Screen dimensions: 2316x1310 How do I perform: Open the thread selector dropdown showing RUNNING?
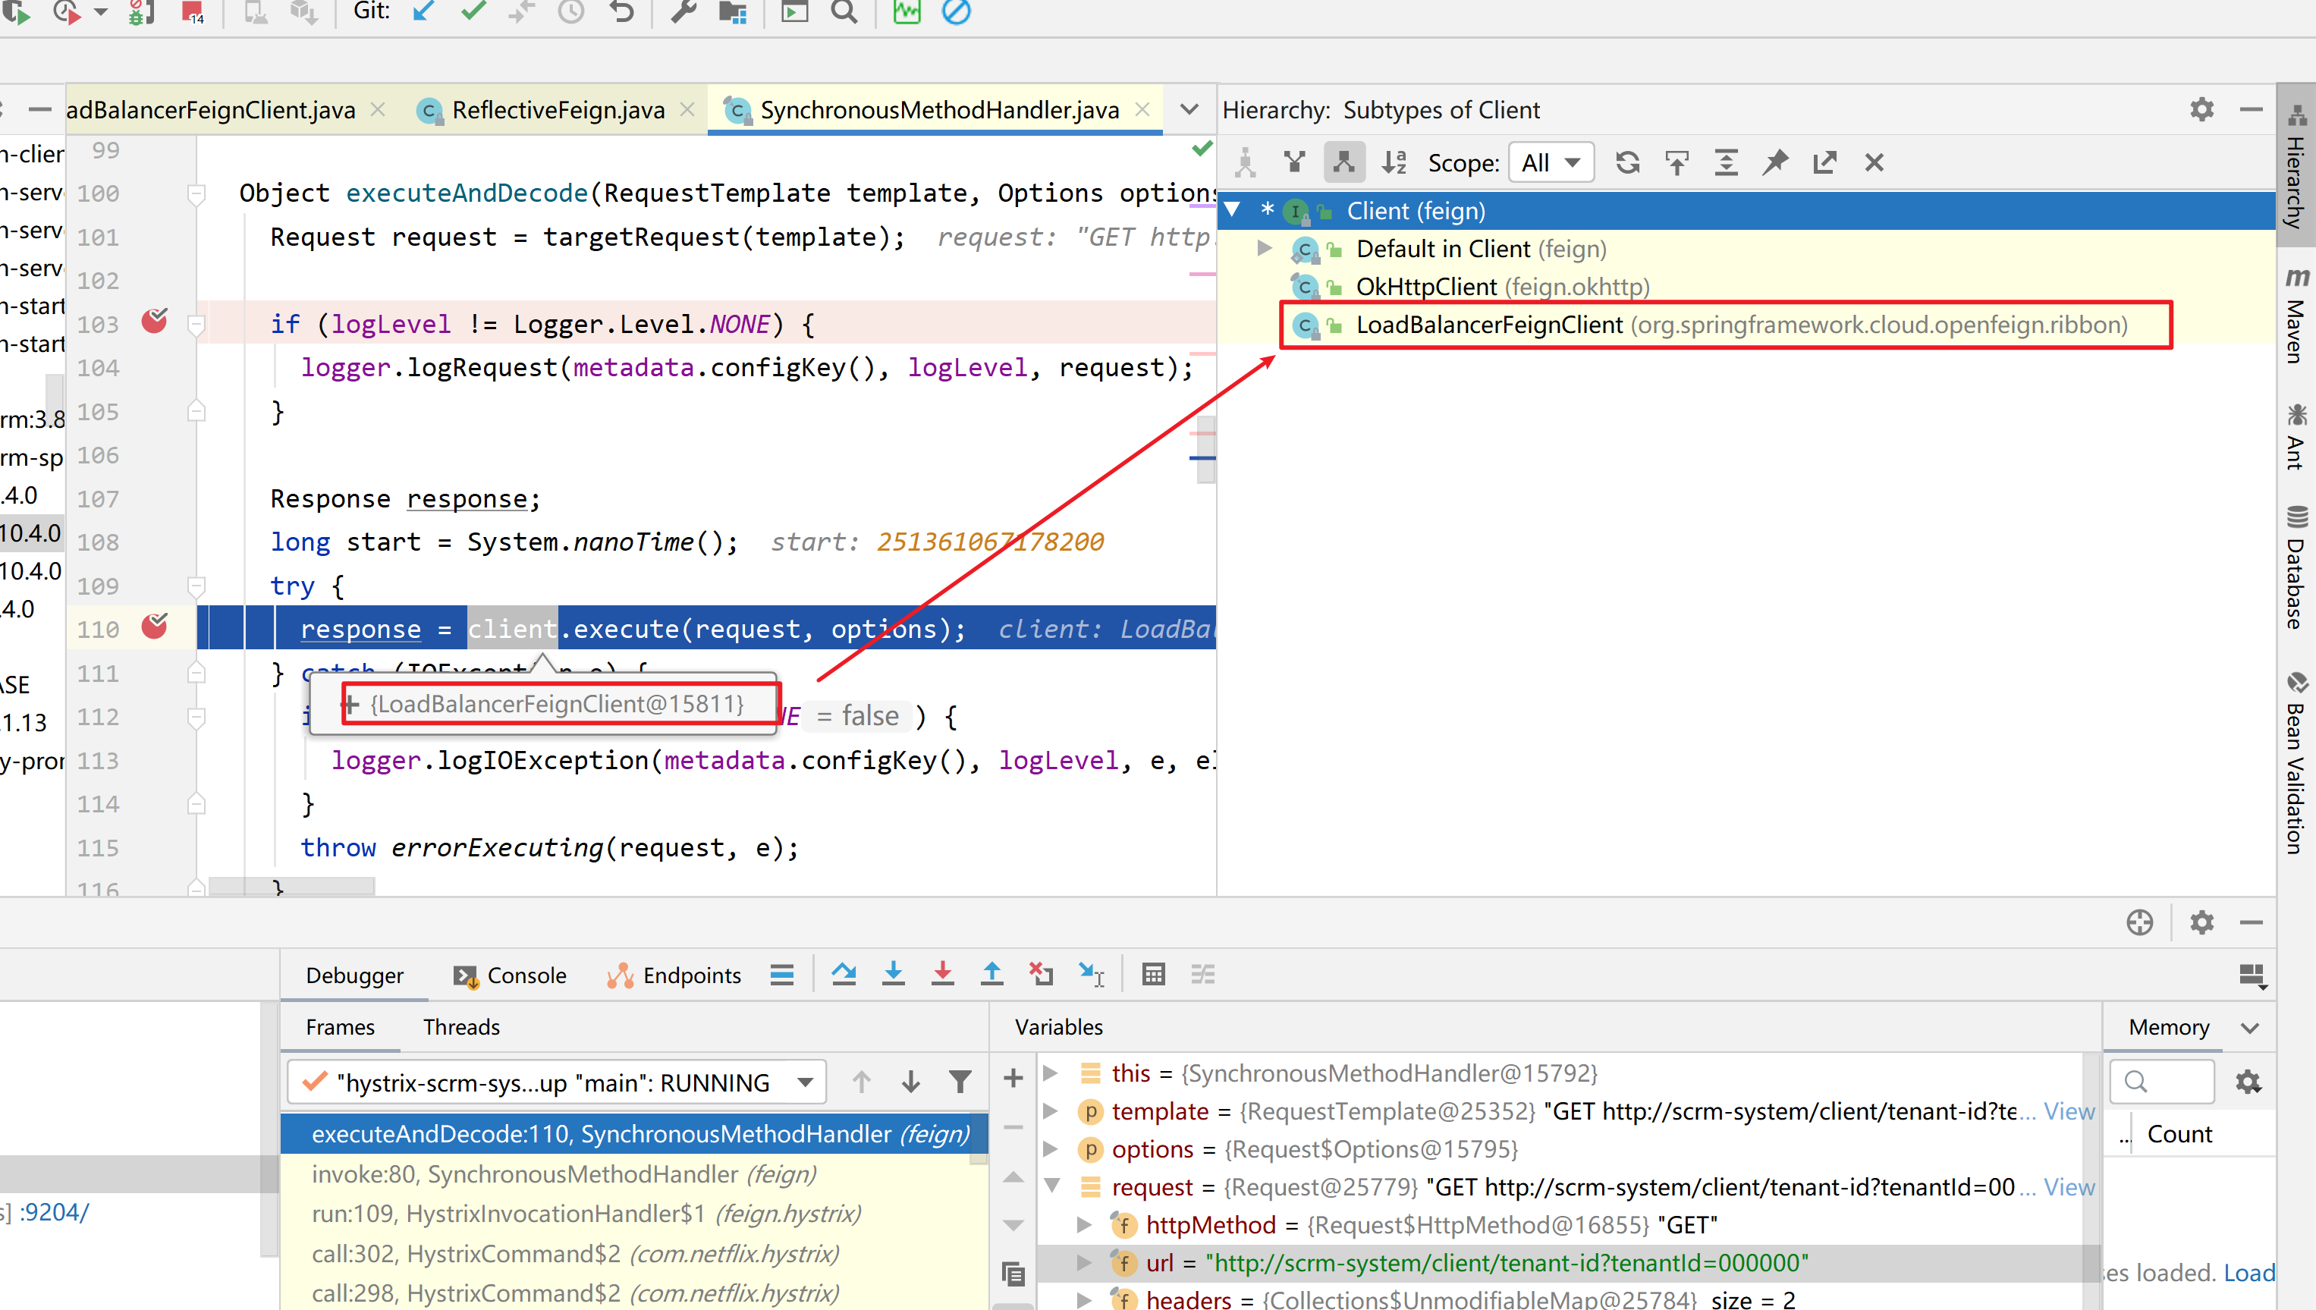pos(806,1082)
